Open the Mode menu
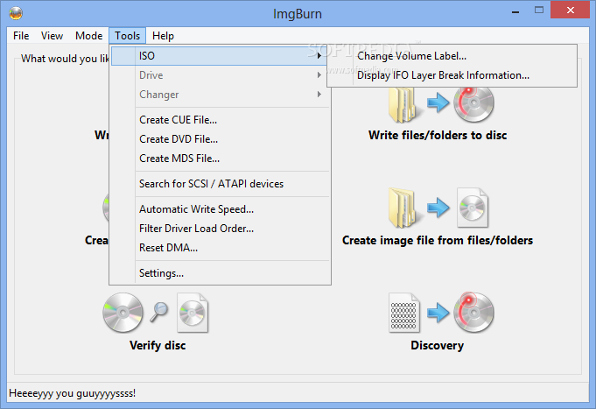Image resolution: width=596 pixels, height=409 pixels. 88,36
